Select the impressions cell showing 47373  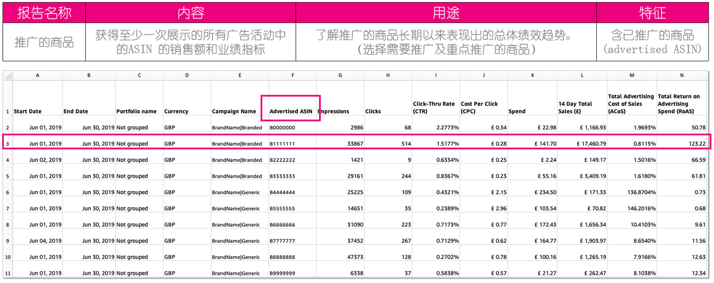340,257
